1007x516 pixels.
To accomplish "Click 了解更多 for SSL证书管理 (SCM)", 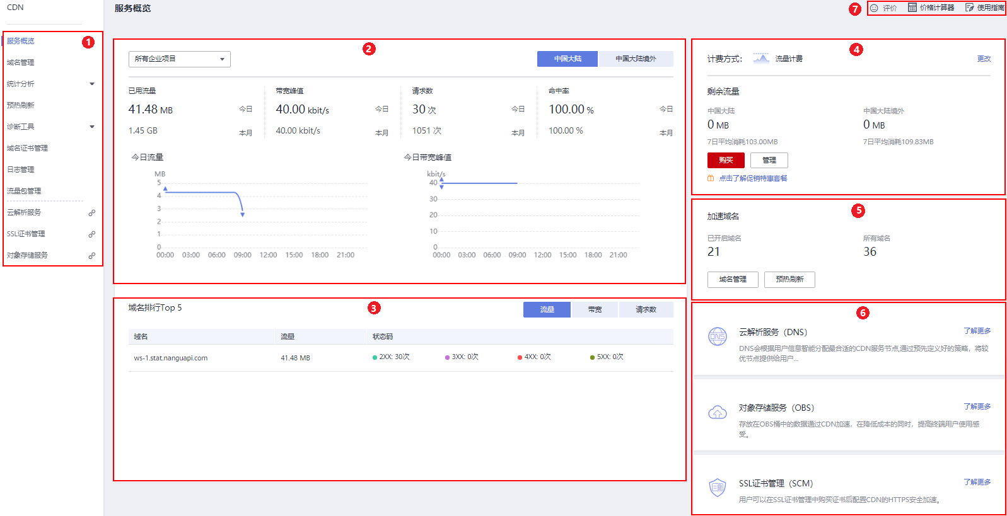I will click(977, 482).
